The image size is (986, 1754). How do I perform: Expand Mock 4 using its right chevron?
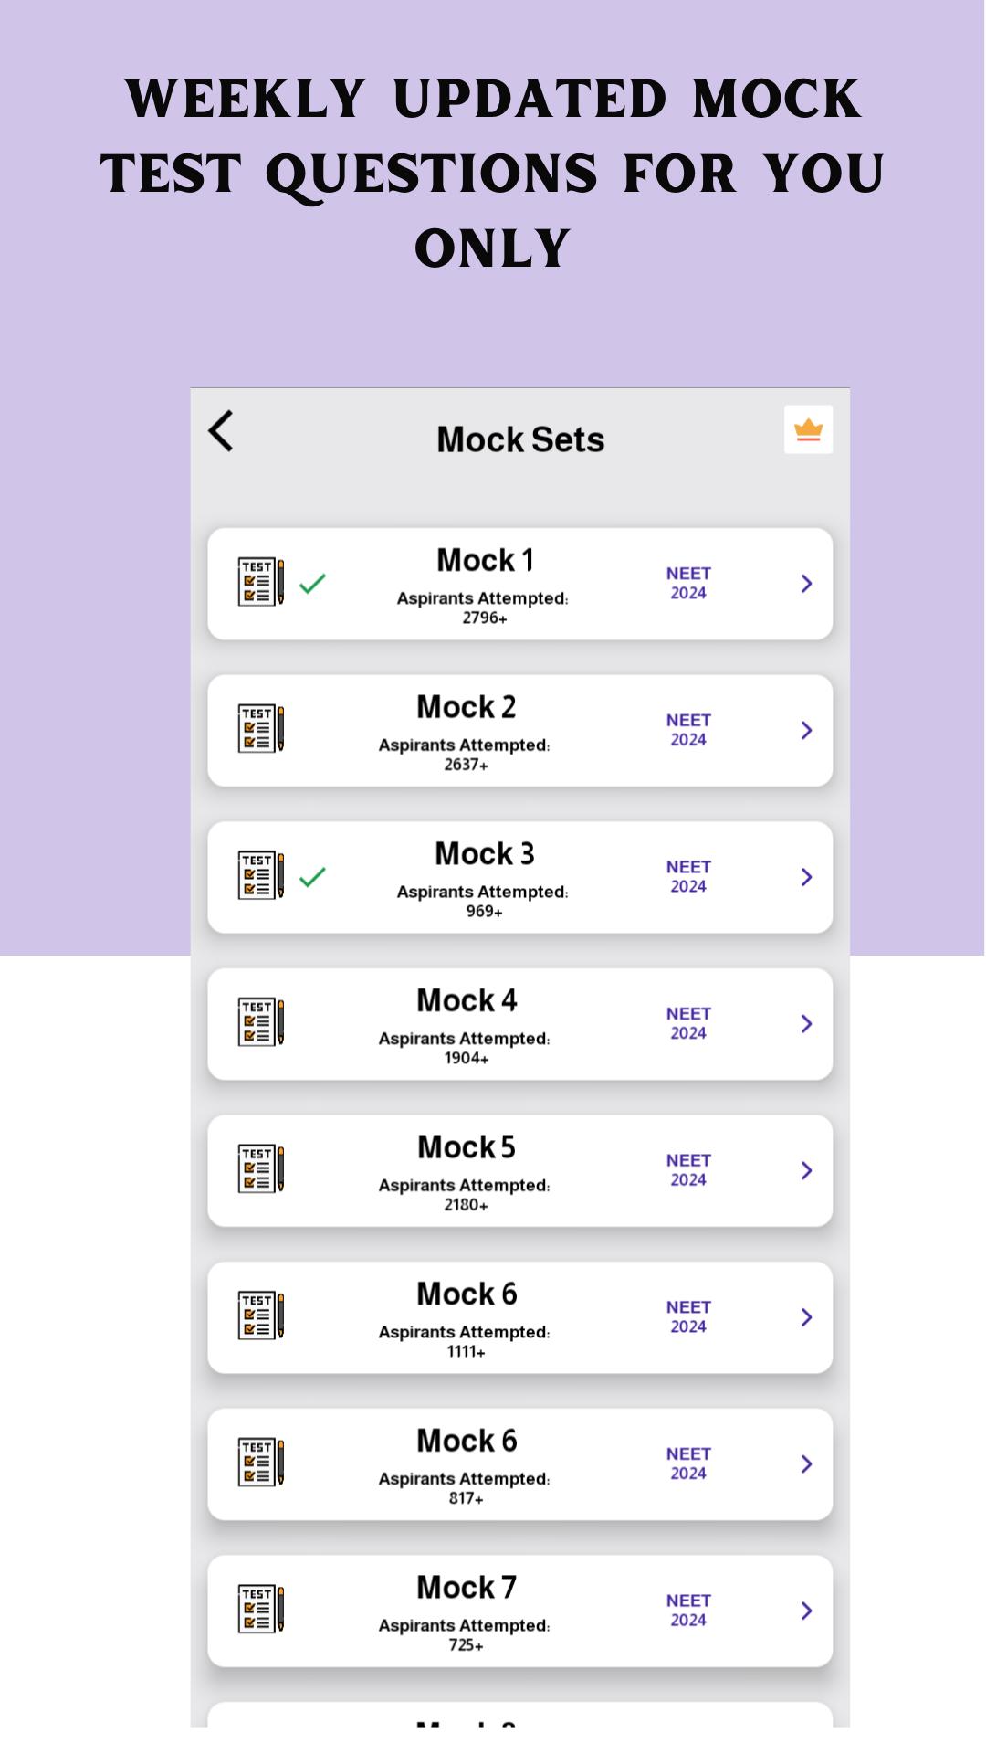point(806,1024)
